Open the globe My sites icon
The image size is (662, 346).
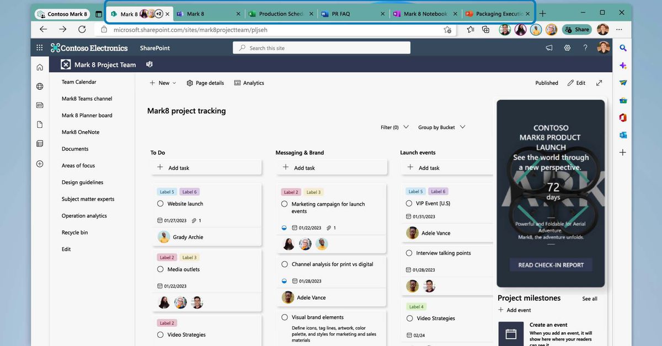[x=40, y=86]
